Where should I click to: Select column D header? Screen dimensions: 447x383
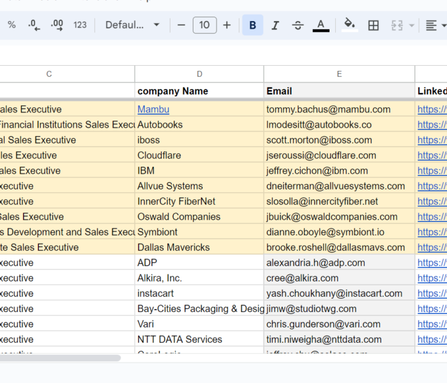199,74
